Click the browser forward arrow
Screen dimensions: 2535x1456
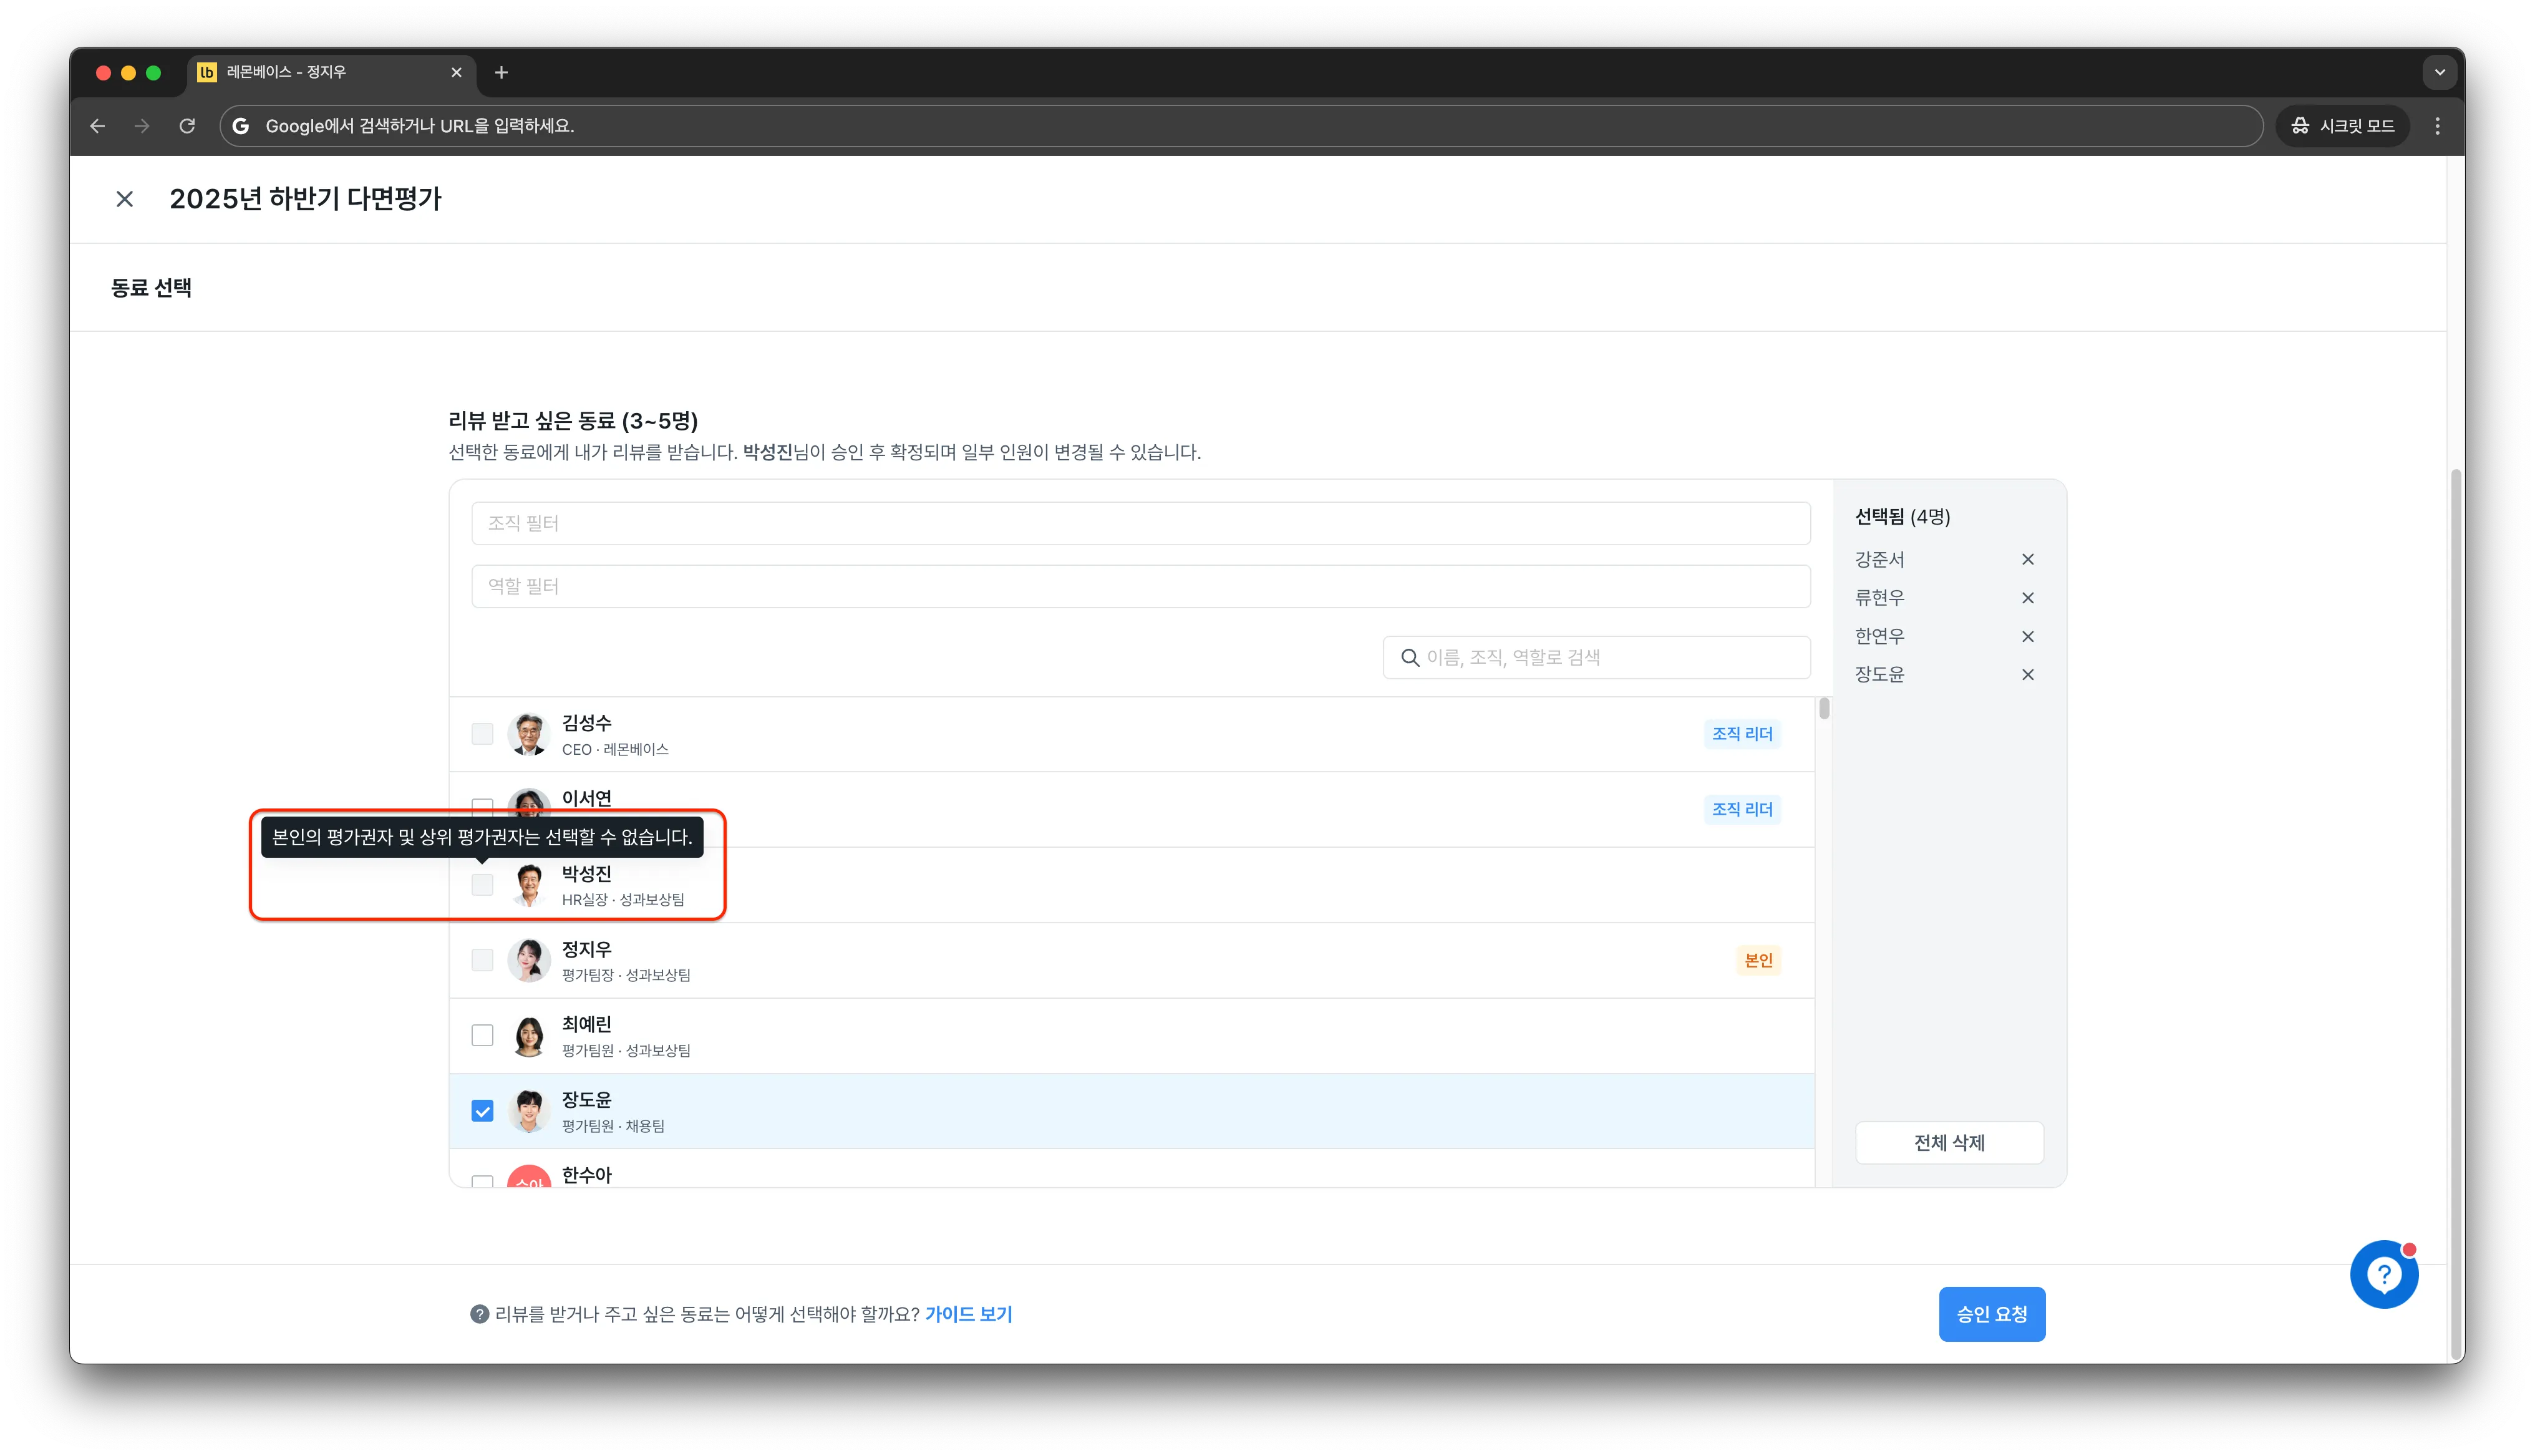point(142,126)
